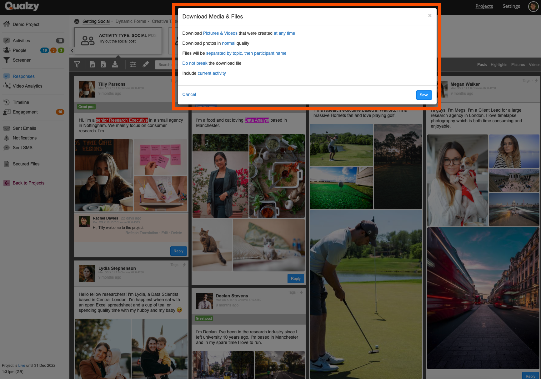
Task: Open the display settings sliders icon
Action: [133, 64]
